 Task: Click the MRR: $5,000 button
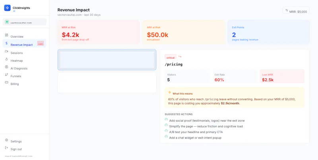point(296,11)
